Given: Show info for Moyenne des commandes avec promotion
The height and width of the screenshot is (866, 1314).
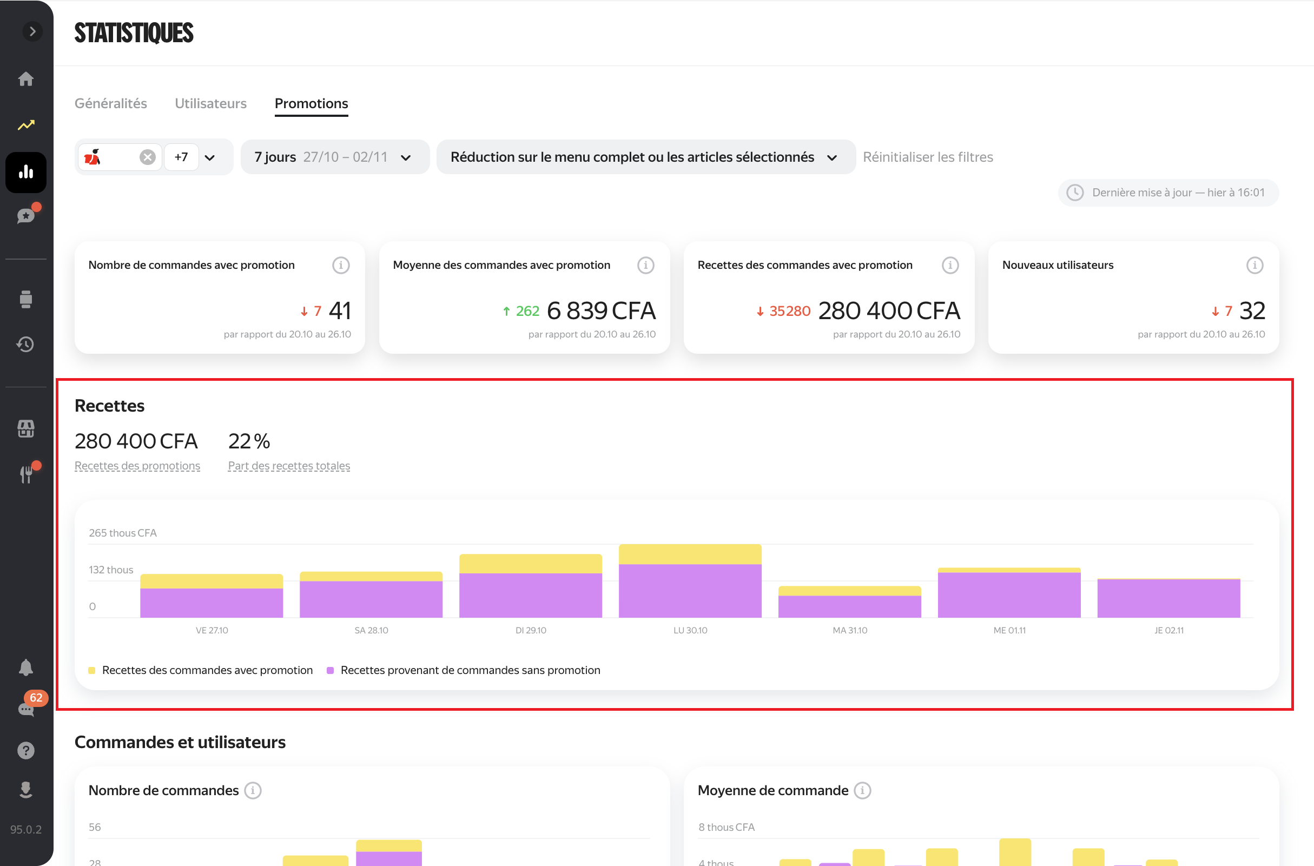Looking at the screenshot, I should [646, 266].
